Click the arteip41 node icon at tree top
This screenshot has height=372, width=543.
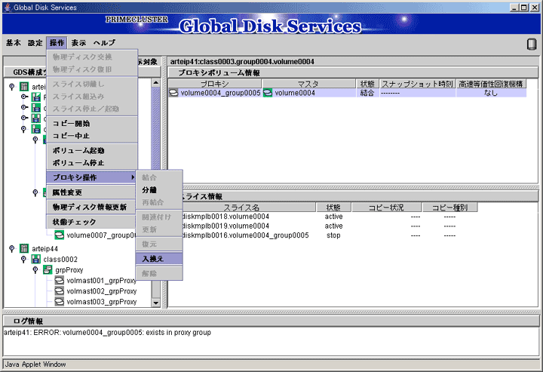[24, 86]
